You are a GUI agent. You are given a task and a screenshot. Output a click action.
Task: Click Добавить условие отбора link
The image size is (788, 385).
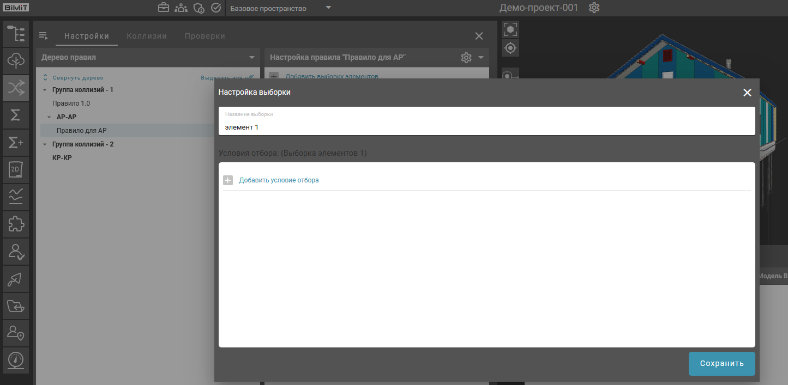pyautogui.click(x=279, y=180)
